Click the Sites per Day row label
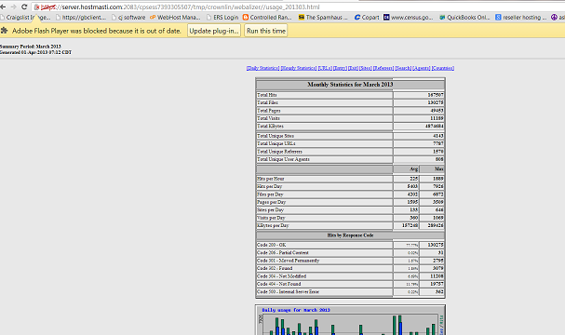Image resolution: width=565 pixels, height=335 pixels. pos(270,210)
